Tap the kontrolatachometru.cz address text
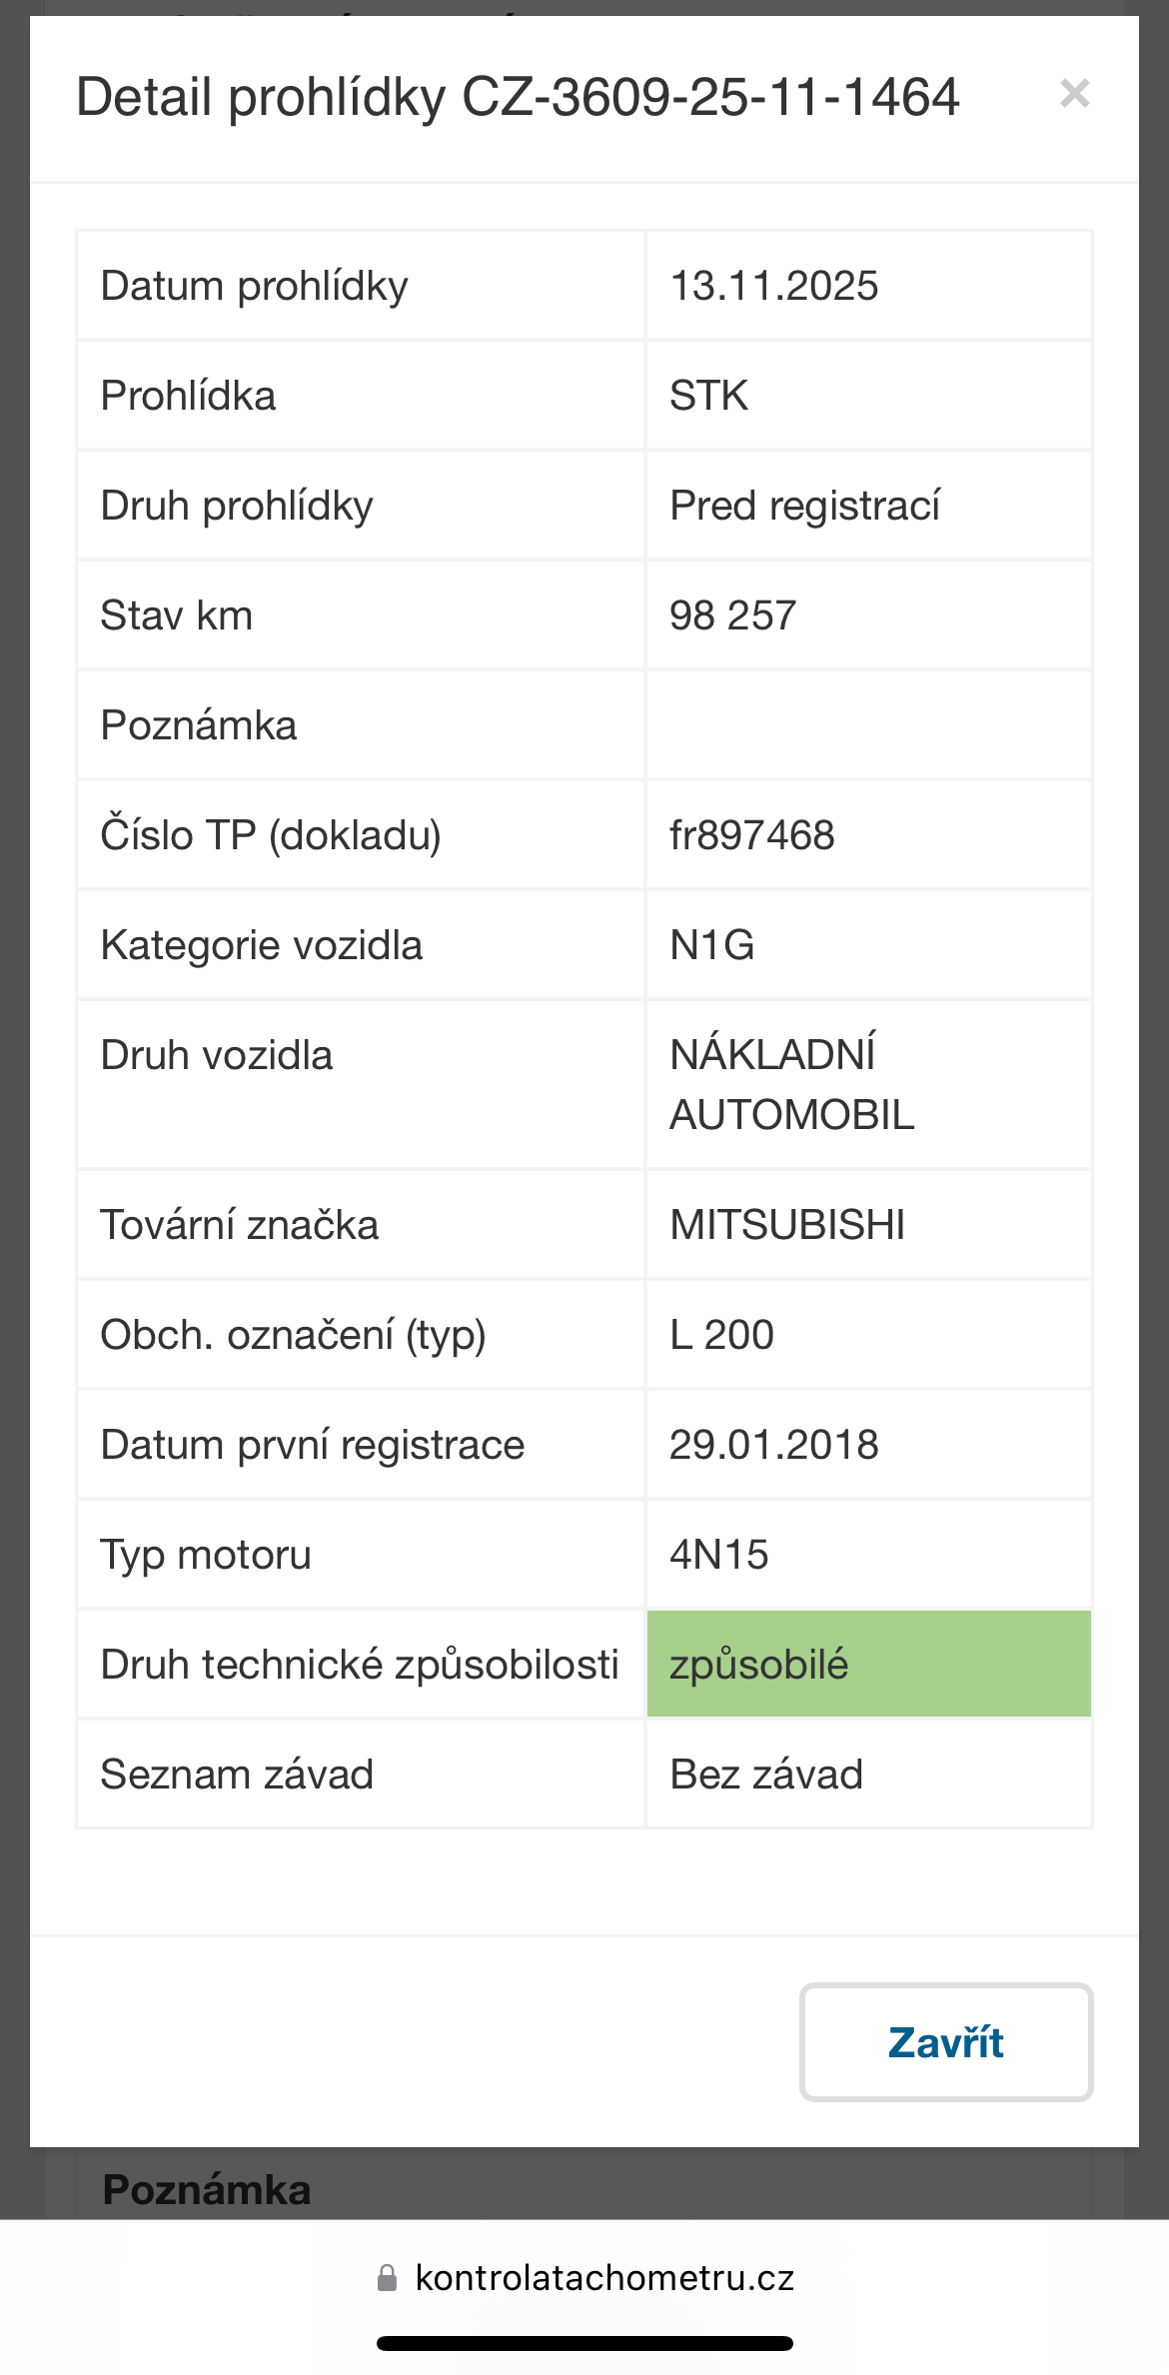 [x=604, y=2277]
